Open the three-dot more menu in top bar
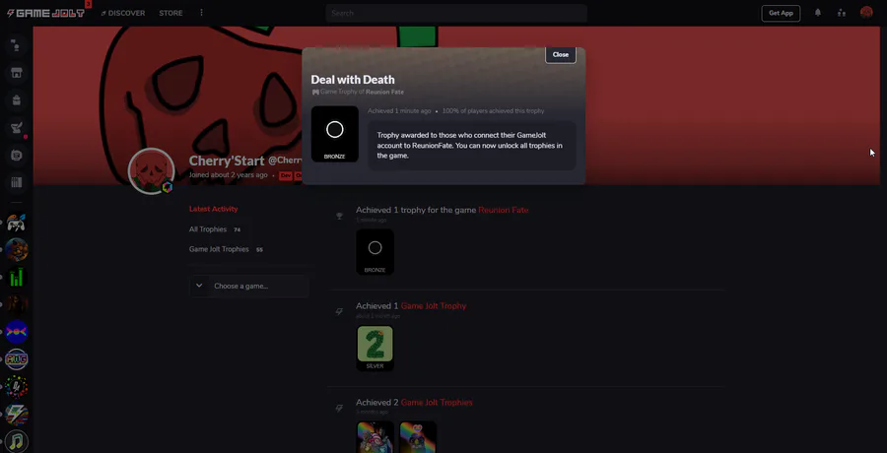 click(x=201, y=13)
